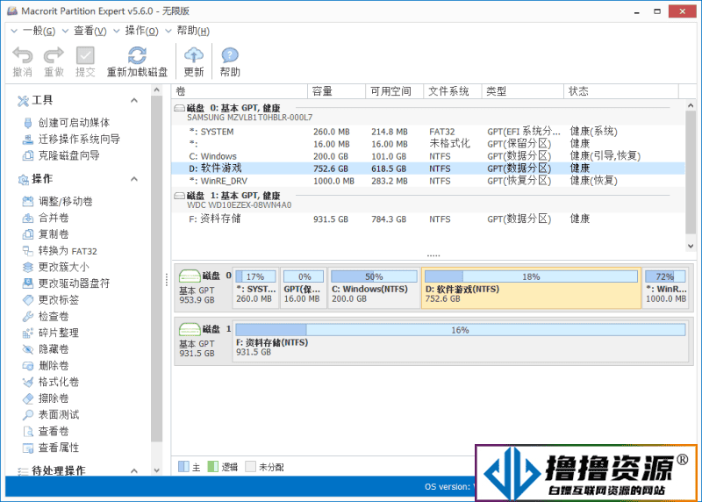Image resolution: width=702 pixels, height=502 pixels.
Task: Click the Update (更新) cloud icon
Action: point(193,55)
